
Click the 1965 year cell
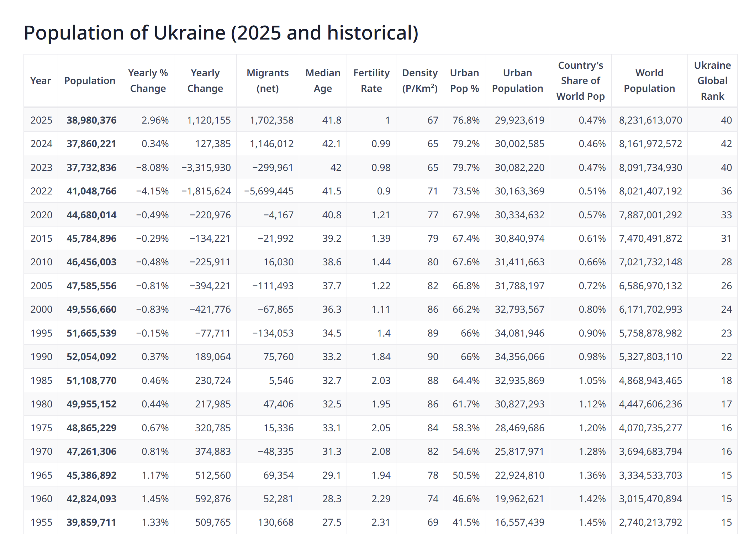[x=41, y=475]
